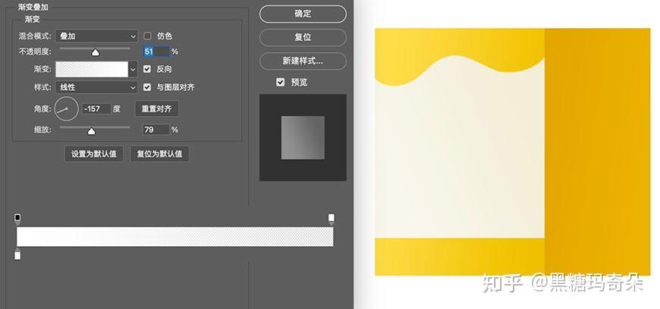Click the 不透明度 slider handle

coord(96,52)
